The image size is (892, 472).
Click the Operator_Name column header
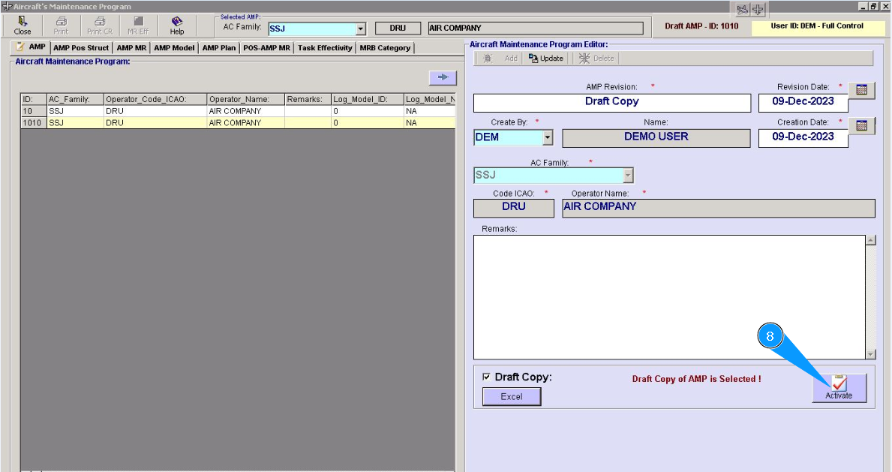pyautogui.click(x=246, y=99)
